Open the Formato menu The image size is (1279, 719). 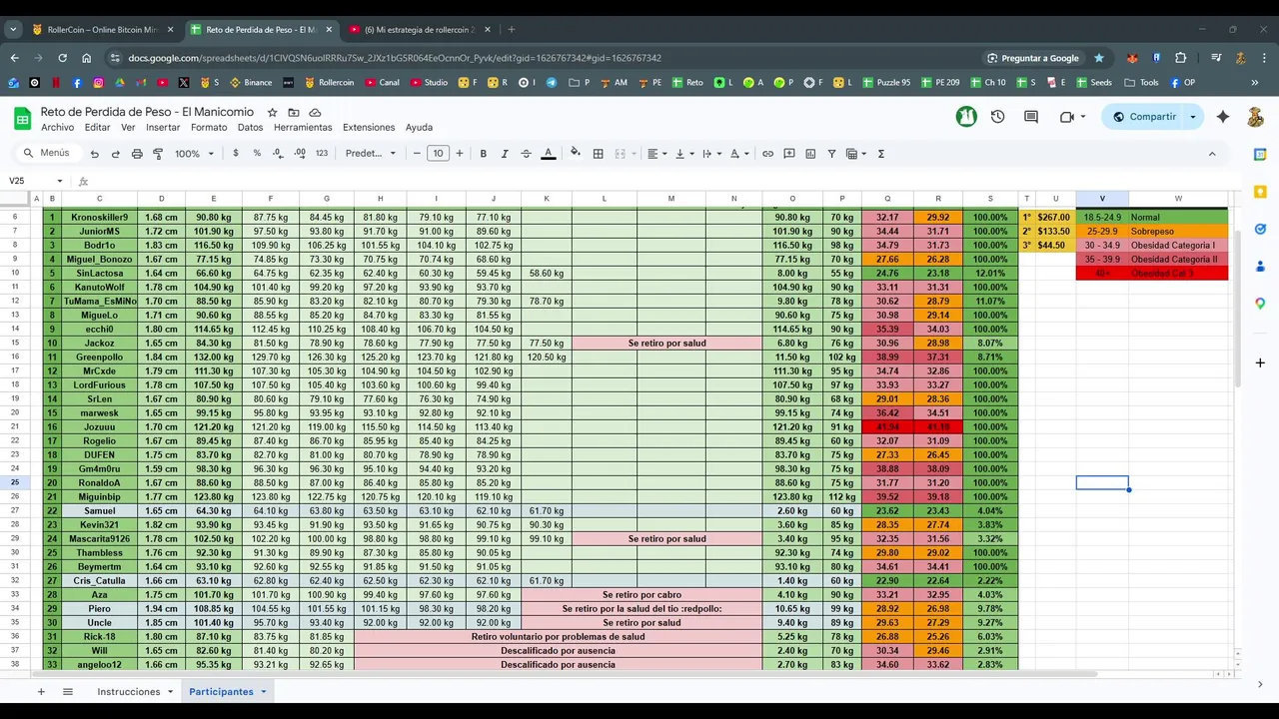[x=209, y=128]
